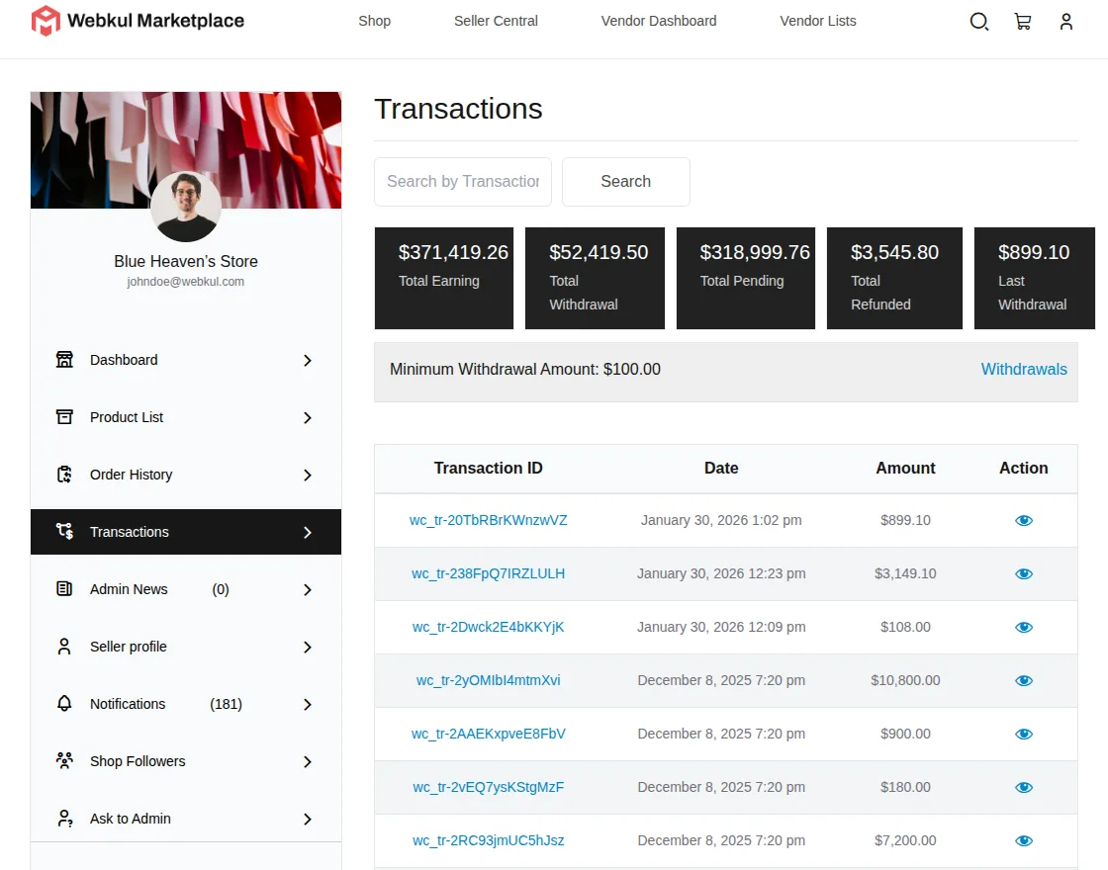This screenshot has width=1108, height=870.
Task: Expand the Ask to Admin chevron
Action: point(308,819)
